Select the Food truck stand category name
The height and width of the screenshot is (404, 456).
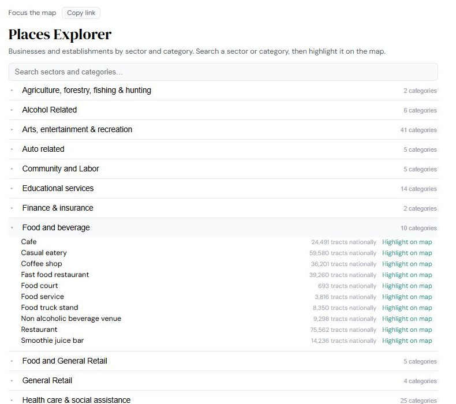tap(50, 308)
